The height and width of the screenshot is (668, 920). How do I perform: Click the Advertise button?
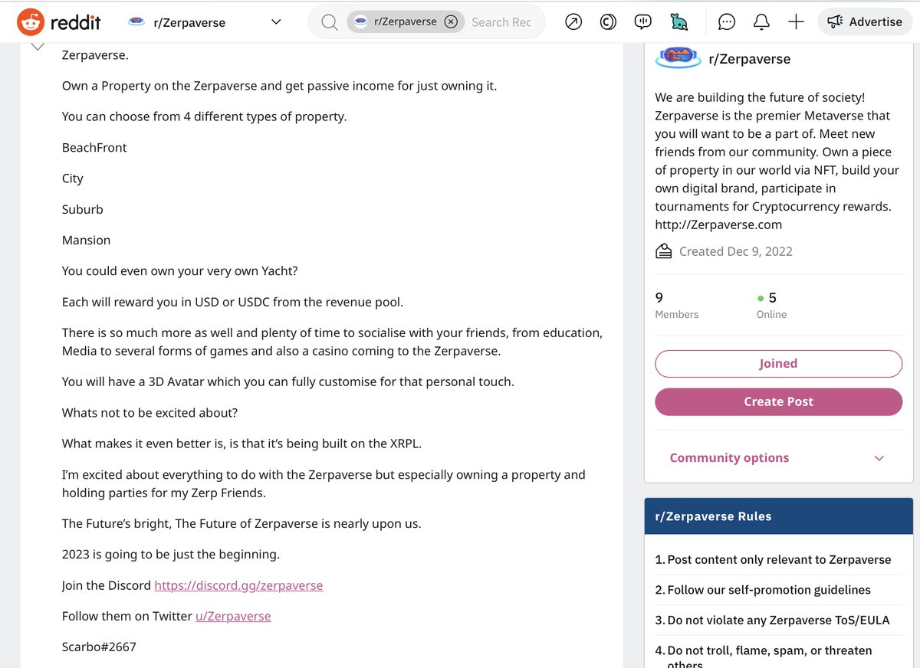pos(865,22)
